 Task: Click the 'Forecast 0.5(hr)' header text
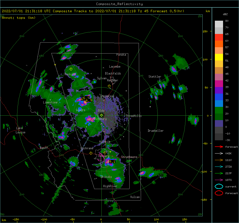[x=167, y=11]
